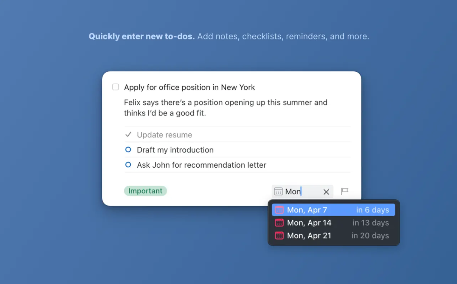
Task: Click the 'in 6 days' label
Action: pos(372,210)
